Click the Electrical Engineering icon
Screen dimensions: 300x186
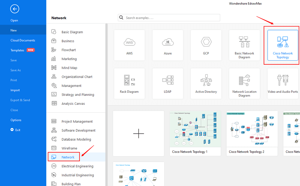click(54, 166)
